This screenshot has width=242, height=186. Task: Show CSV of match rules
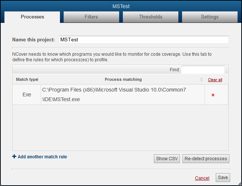[x=167, y=159]
